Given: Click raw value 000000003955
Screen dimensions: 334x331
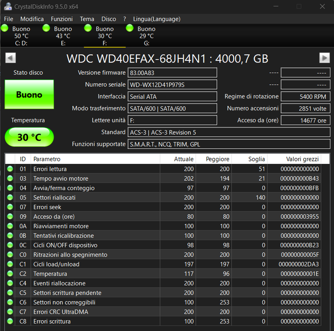Looking at the screenshot, I should pos(300,216).
